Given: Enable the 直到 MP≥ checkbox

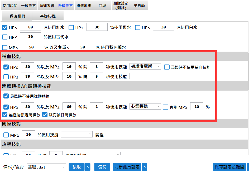Looking at the screenshot, I should point(165,107).
